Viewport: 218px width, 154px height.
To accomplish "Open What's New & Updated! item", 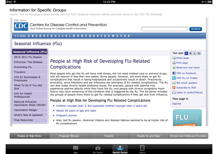I will tap(30, 115).
